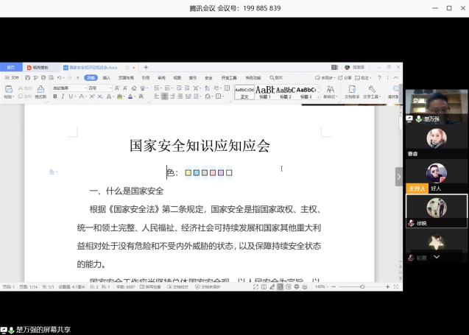Switch to the 插入 Insert ribbon tab
469x335 pixels.
pyautogui.click(x=107, y=77)
